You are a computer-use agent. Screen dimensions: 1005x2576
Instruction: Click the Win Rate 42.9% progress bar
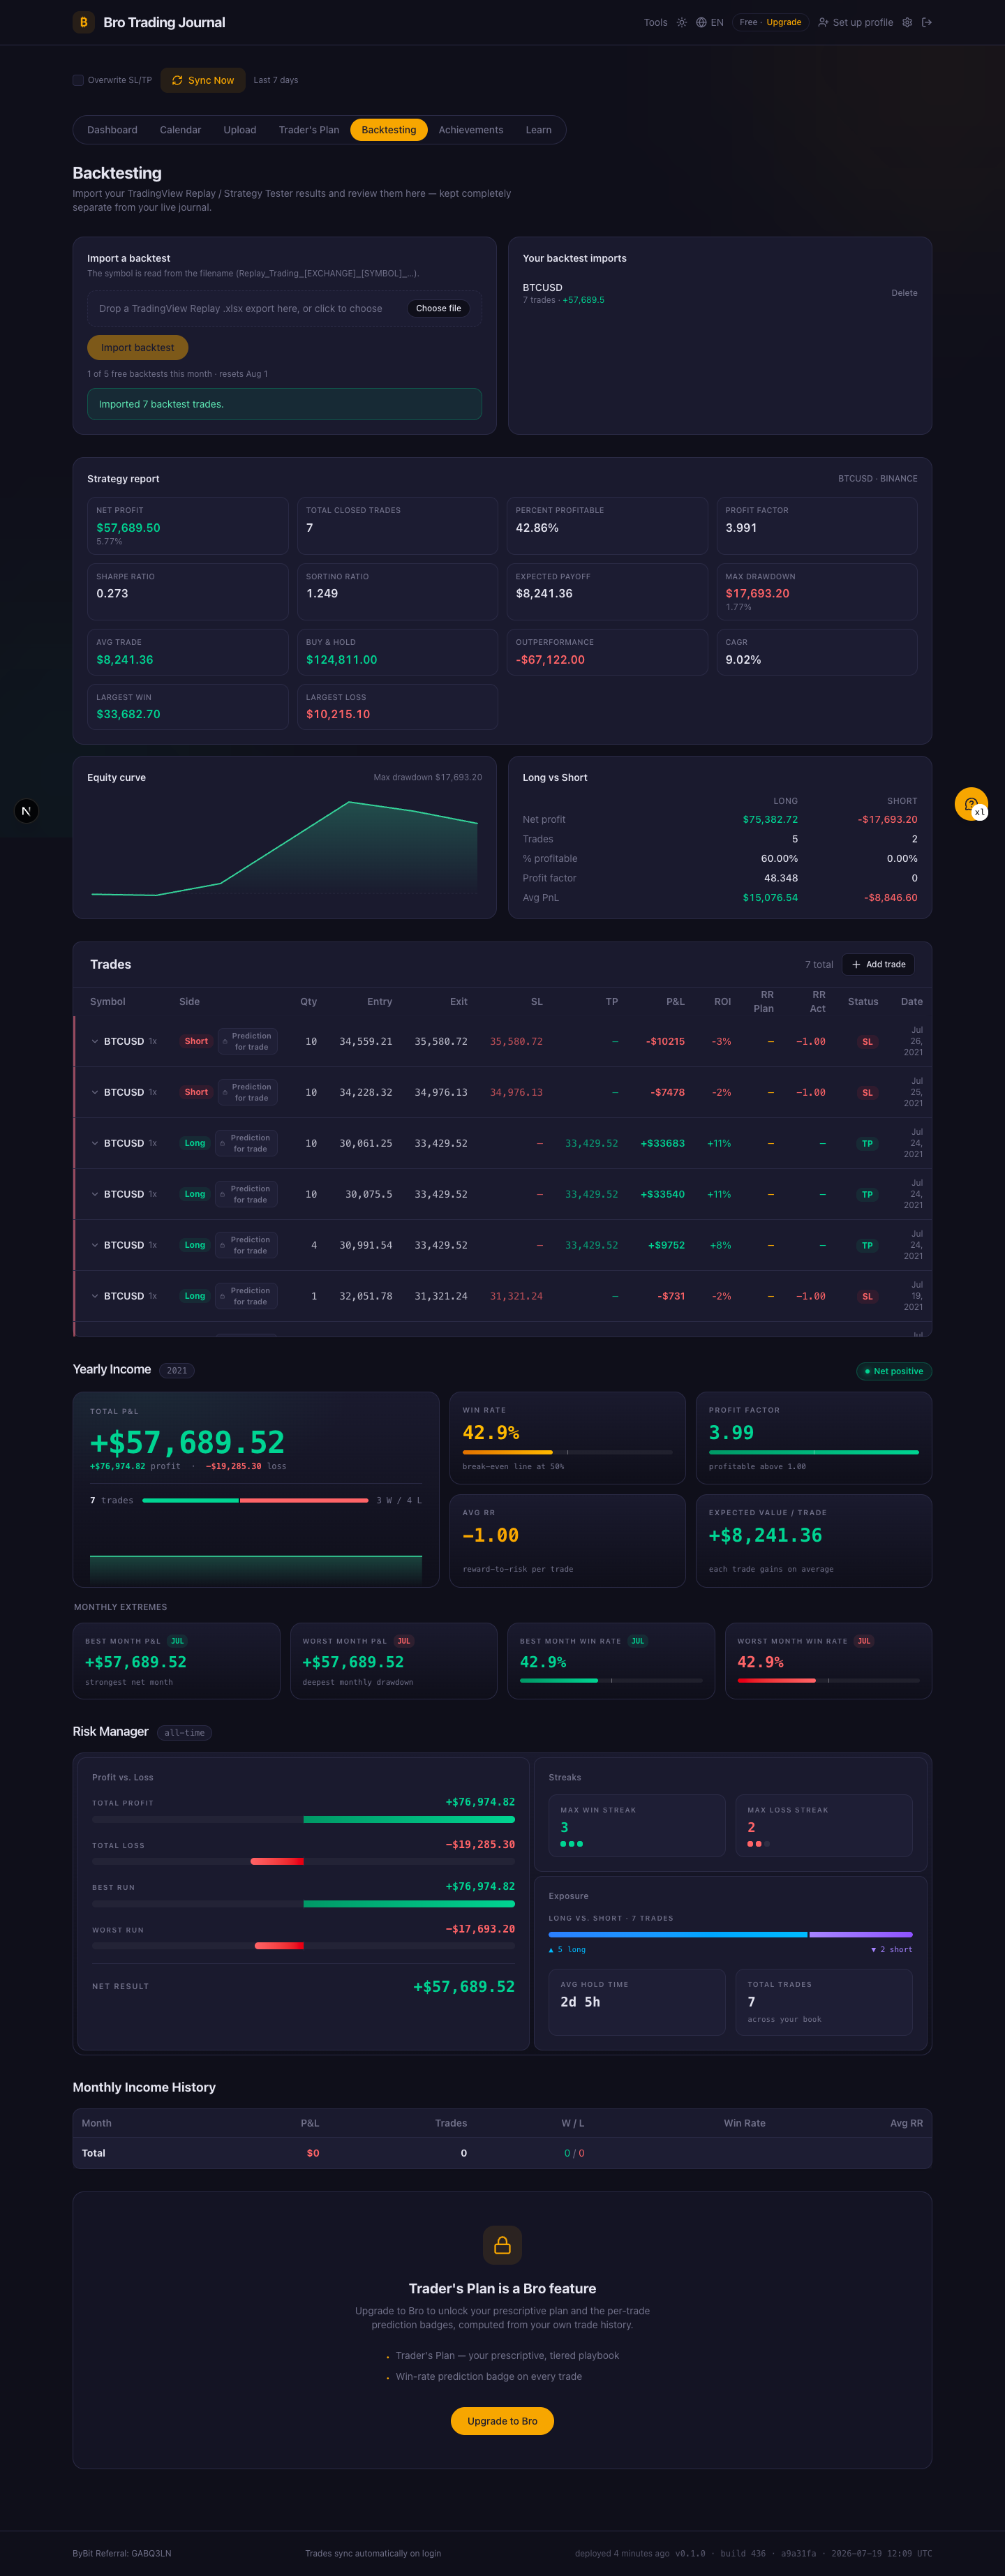(568, 1451)
